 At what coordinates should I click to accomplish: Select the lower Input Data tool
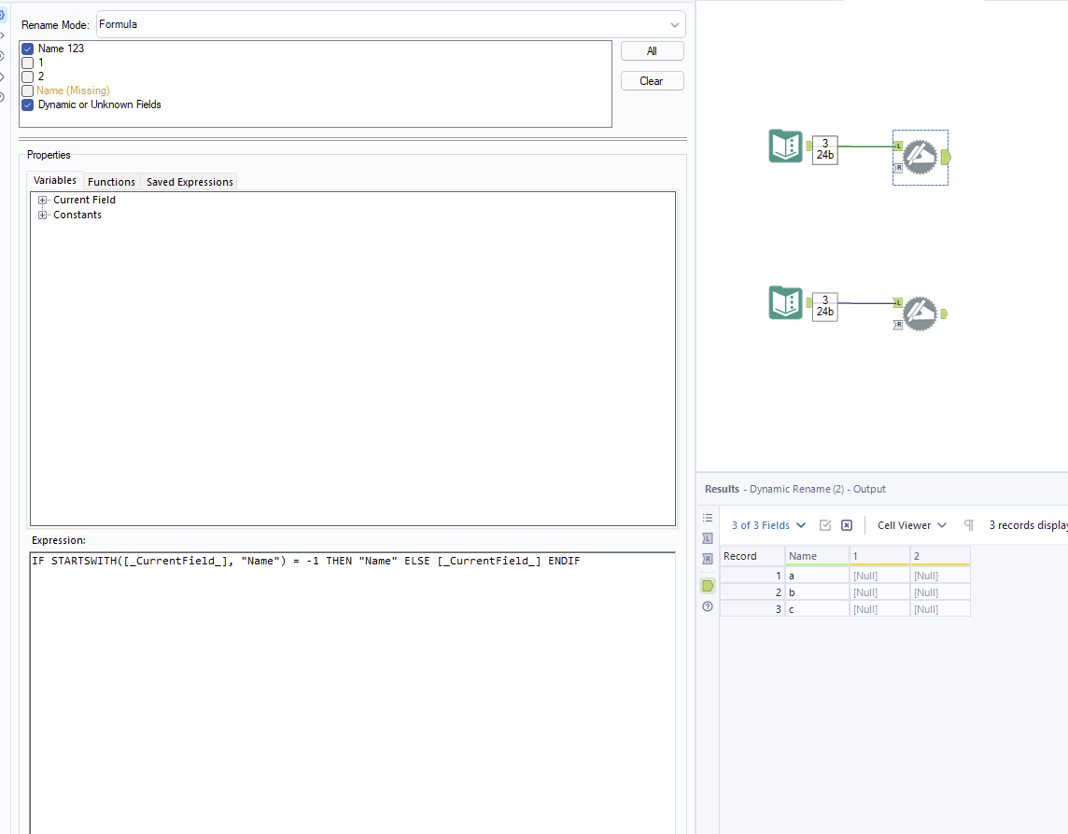point(785,303)
